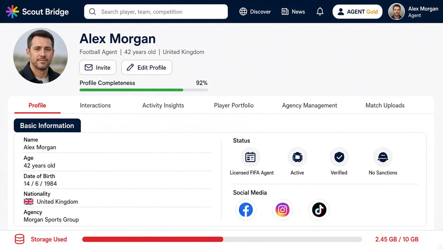Open the Facebook social link
This screenshot has height=249, width=443.
[246, 210]
